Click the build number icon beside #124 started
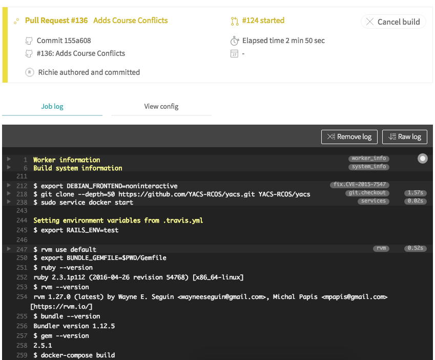 [x=235, y=21]
